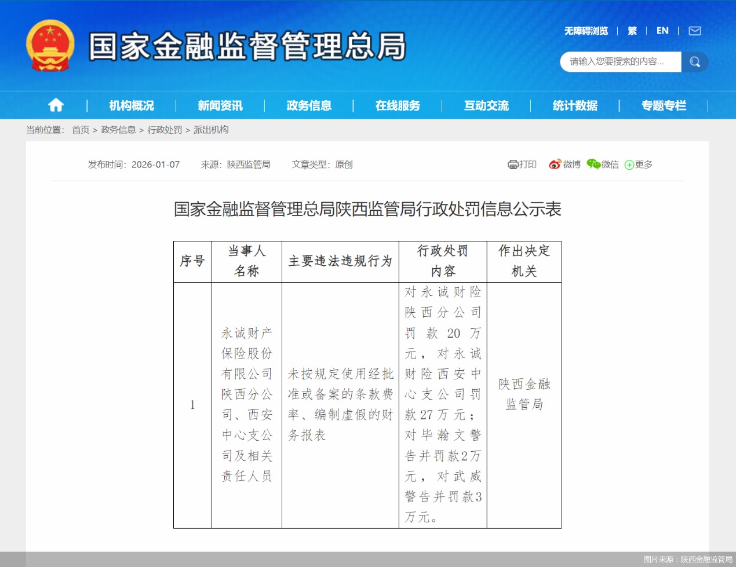The height and width of the screenshot is (567, 736).
Task: Open the 在线服务 menu
Action: (x=396, y=105)
